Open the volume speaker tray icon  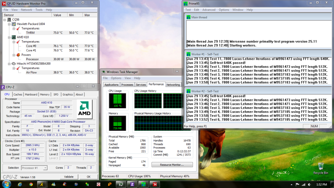(x=310, y=185)
